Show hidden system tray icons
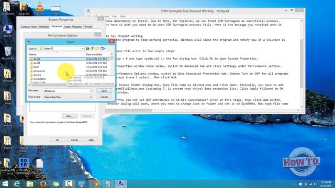The image size is (335, 188). point(295,184)
